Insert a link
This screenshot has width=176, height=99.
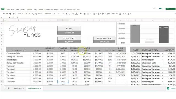click(113, 14)
